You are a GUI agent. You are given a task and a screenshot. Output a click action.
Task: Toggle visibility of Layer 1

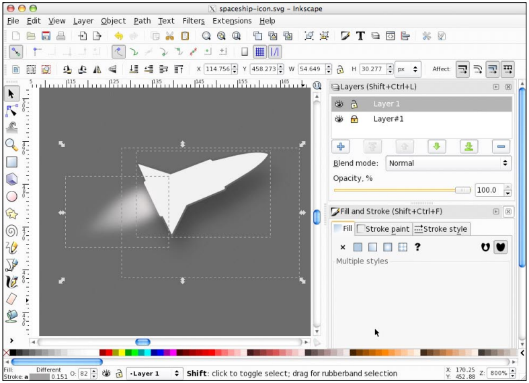[339, 104]
